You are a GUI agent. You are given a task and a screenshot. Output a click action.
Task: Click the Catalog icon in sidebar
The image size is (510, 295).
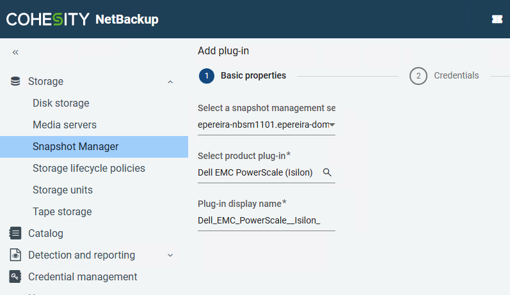(15, 233)
